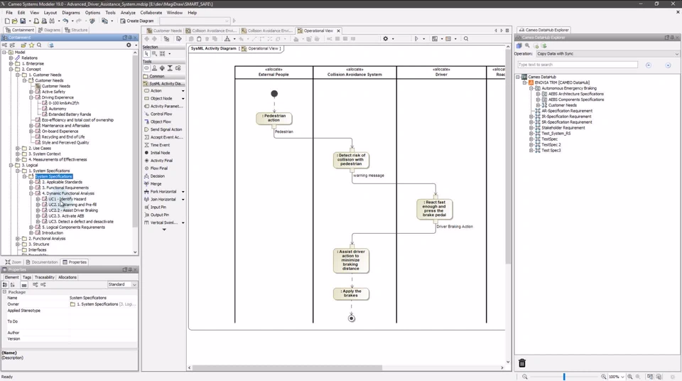682x381 pixels.
Task: Click the New Project icon in main toolbar
Action: tap(7, 21)
